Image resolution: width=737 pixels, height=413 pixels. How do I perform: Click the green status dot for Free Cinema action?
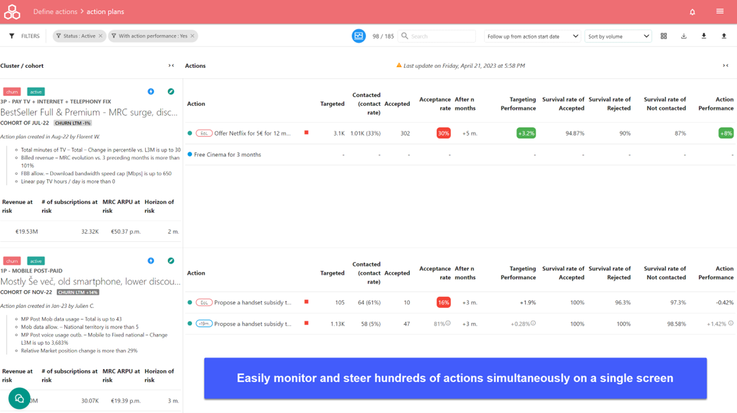coord(190,155)
